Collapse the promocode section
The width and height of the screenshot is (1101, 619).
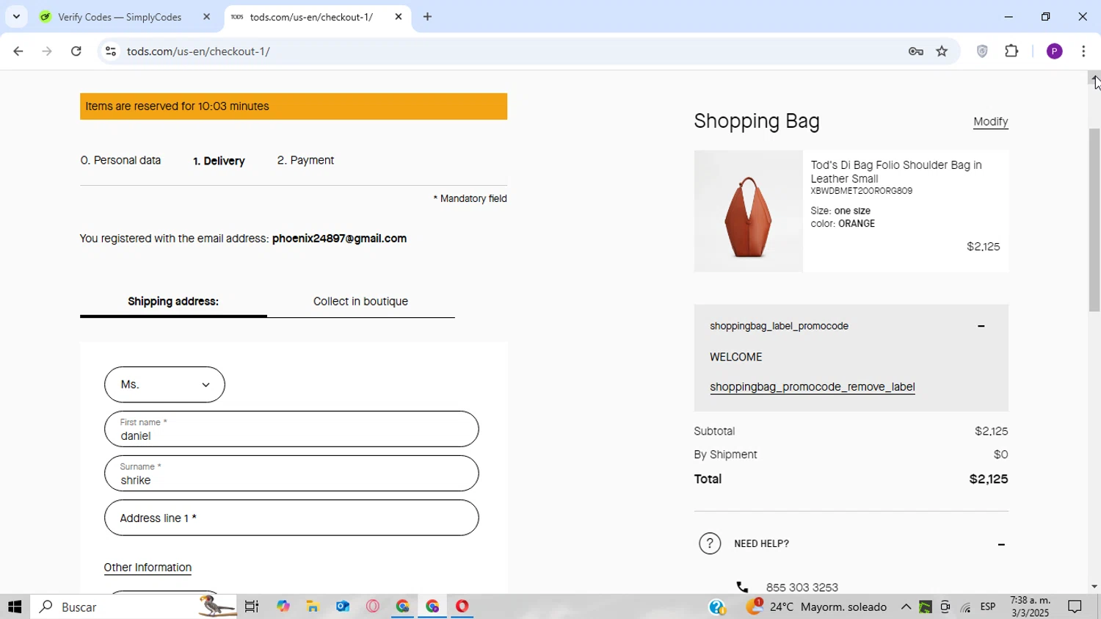pyautogui.click(x=981, y=326)
